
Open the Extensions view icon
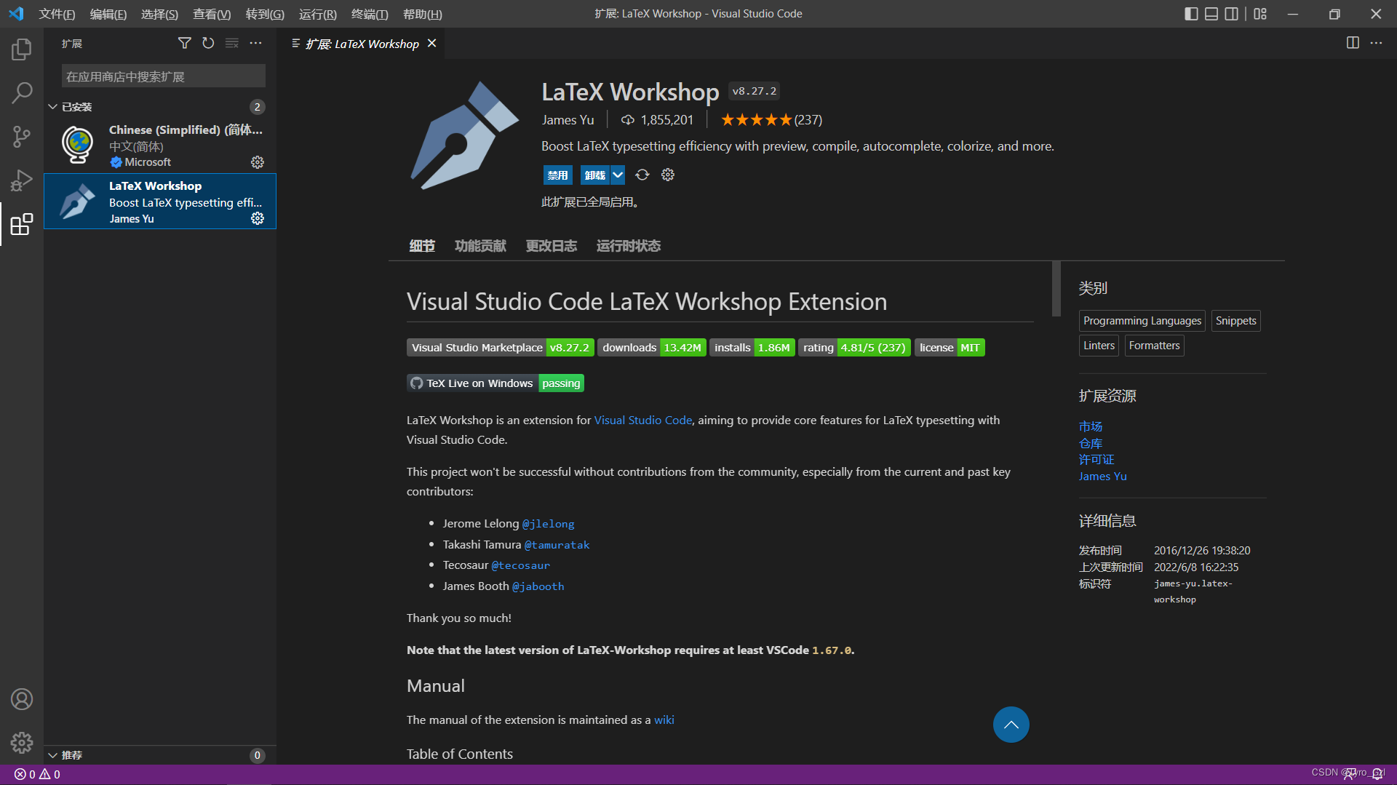coord(22,224)
